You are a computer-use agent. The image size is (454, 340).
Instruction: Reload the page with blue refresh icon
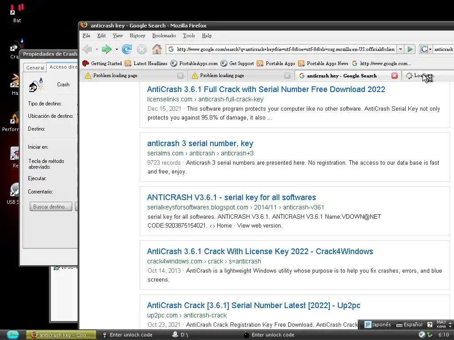(x=127, y=50)
